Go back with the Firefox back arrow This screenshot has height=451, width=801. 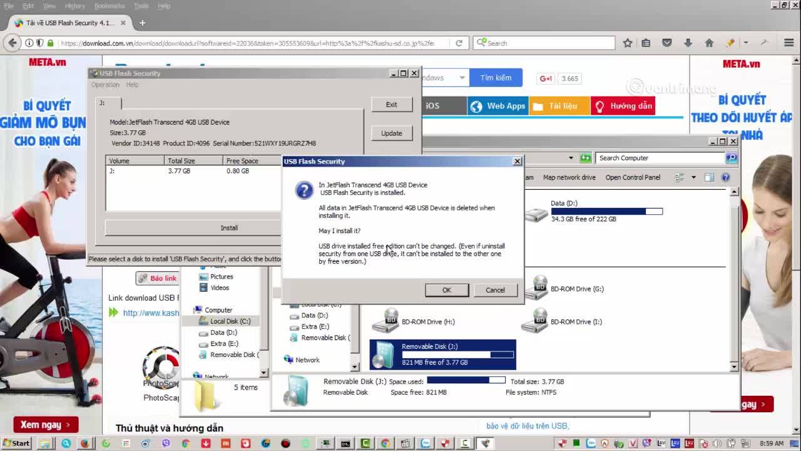click(13, 43)
